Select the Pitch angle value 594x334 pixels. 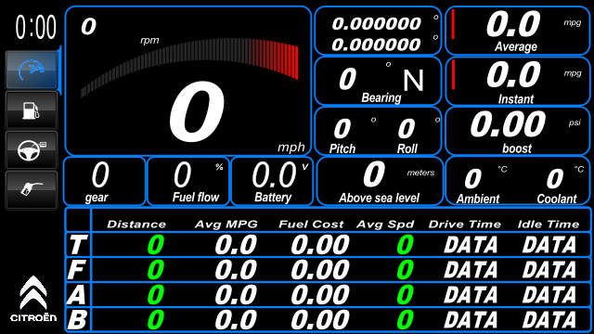click(x=342, y=129)
